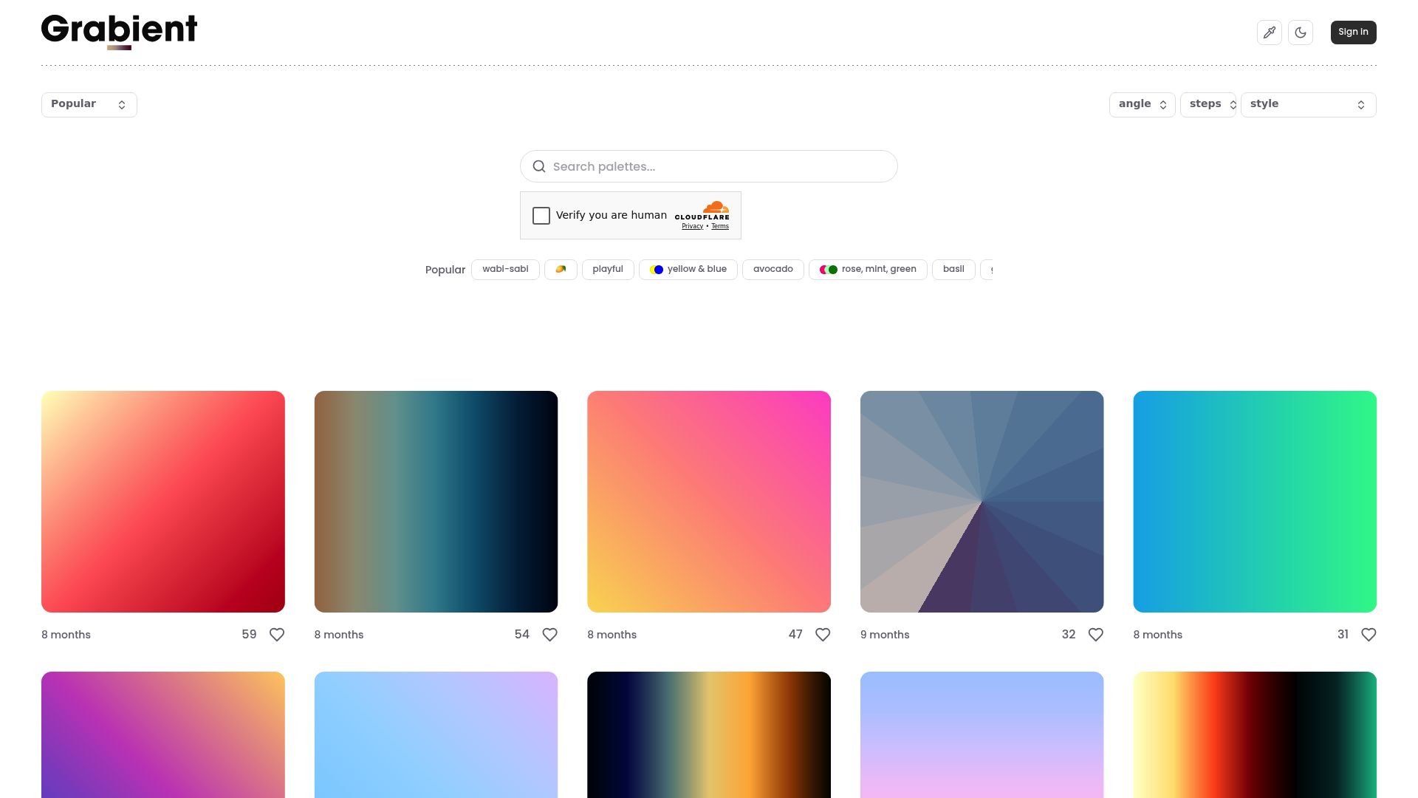Select the avocado popular tag
This screenshot has width=1418, height=798.
click(x=773, y=269)
